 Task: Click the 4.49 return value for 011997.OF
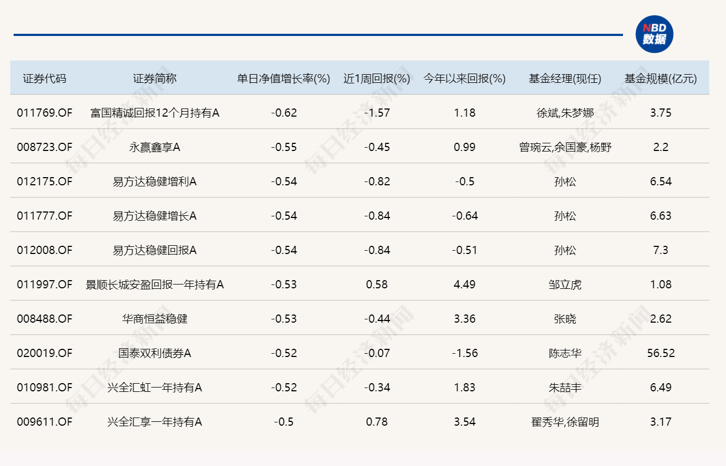pos(464,284)
